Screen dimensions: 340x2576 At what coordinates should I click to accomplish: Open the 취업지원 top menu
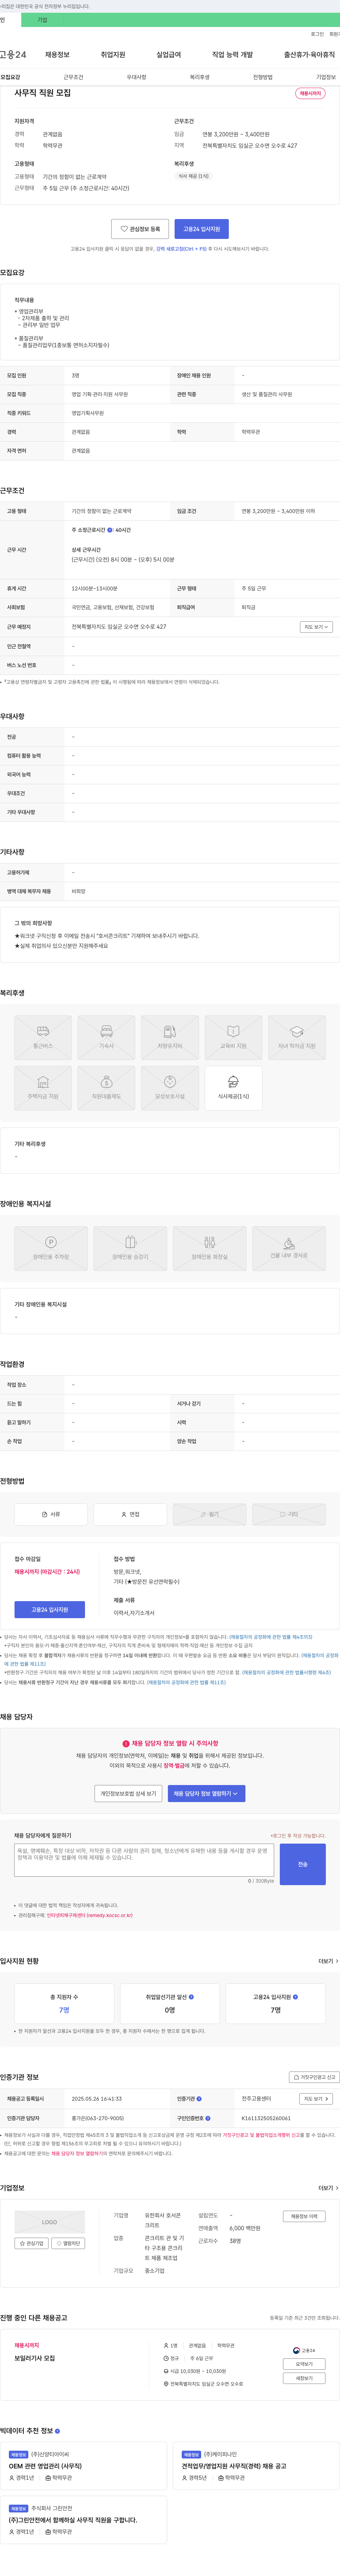click(113, 55)
